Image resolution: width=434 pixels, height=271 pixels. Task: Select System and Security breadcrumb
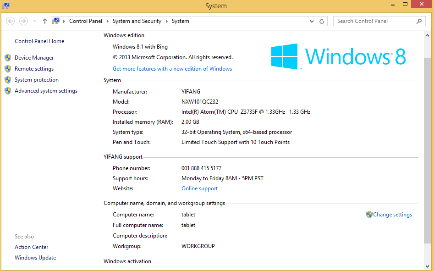coord(137,21)
